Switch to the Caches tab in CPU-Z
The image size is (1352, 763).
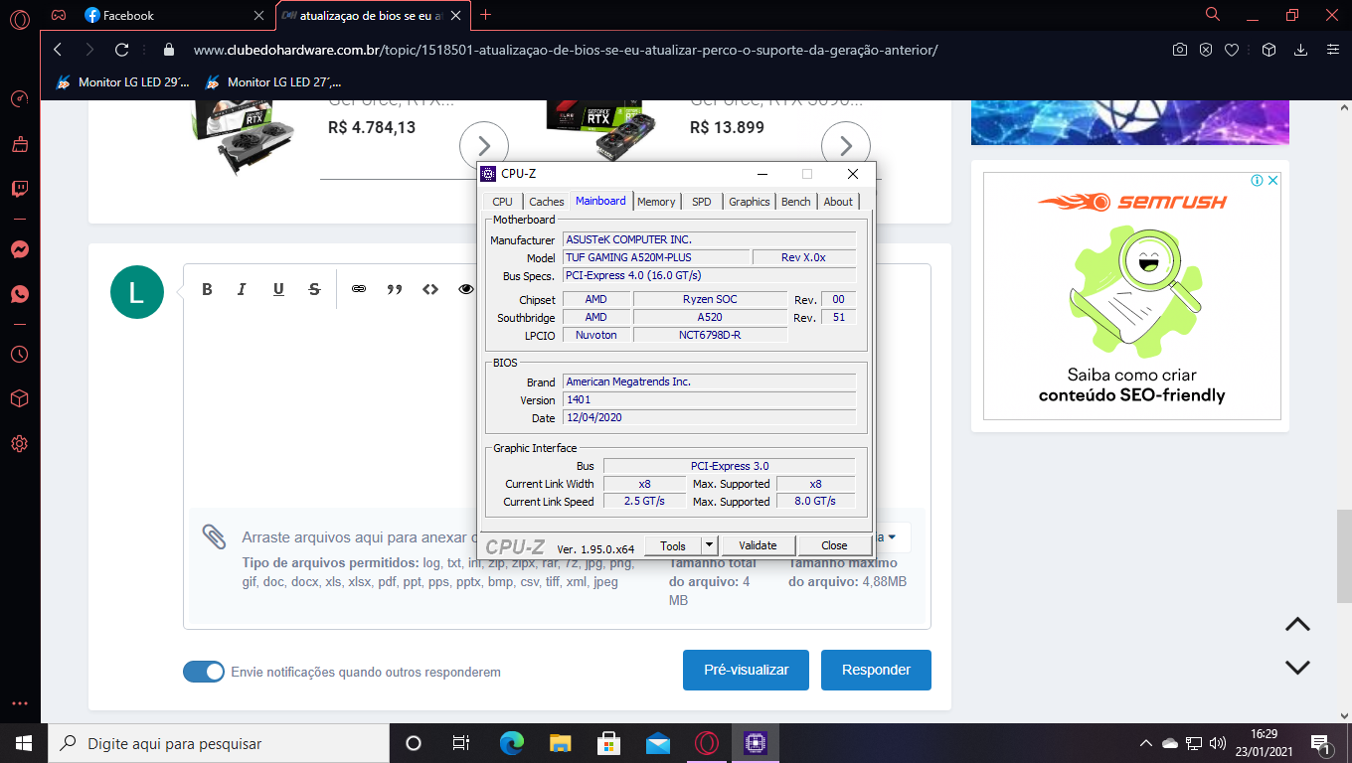click(547, 202)
